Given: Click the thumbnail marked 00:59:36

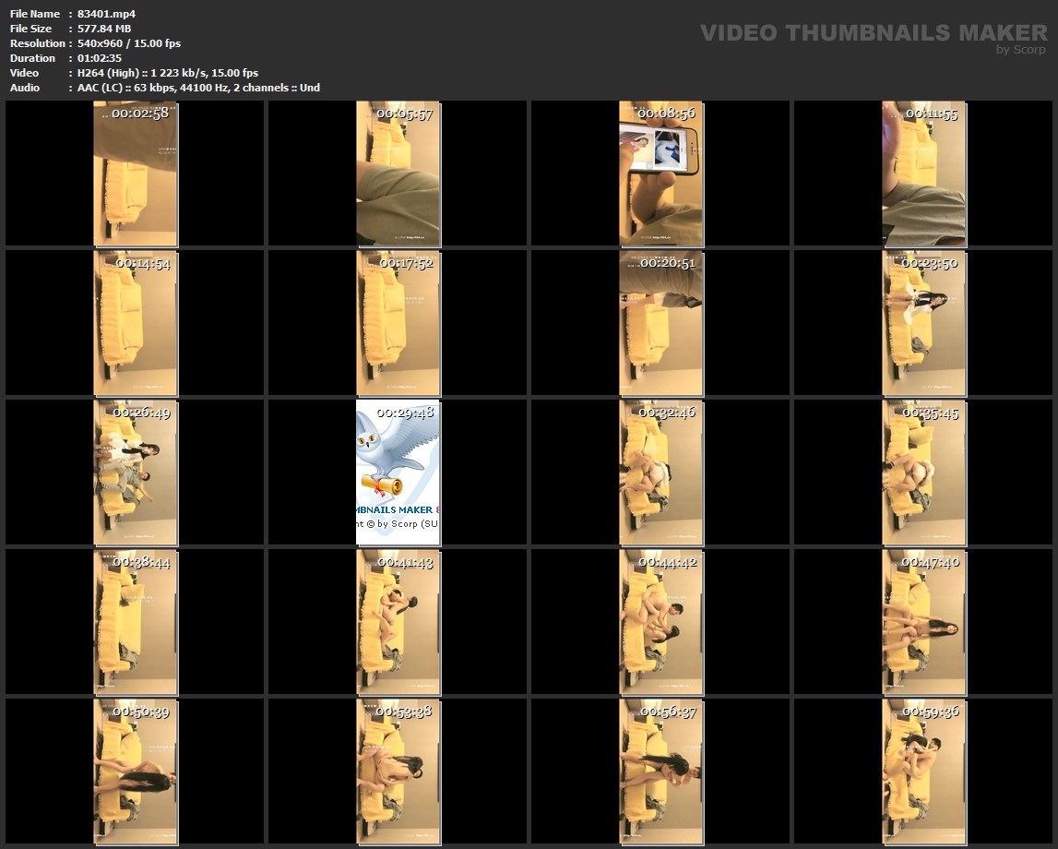Looking at the screenshot, I should (x=923, y=771).
